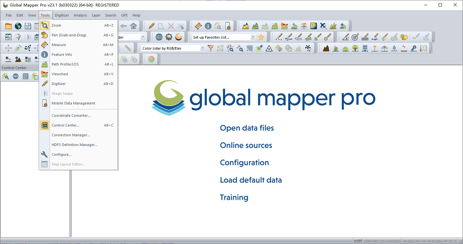Expand the Color Lidar by RGB/Elev dropdown
Viewport: 463px width, 244px height.
203,48
